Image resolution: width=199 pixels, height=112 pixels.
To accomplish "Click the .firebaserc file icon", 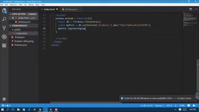I will [12, 37].
